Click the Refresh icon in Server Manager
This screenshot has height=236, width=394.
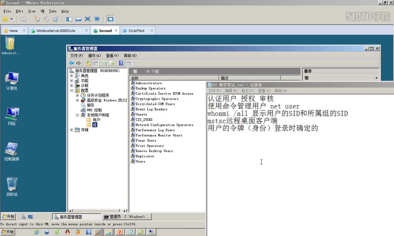click(x=105, y=63)
